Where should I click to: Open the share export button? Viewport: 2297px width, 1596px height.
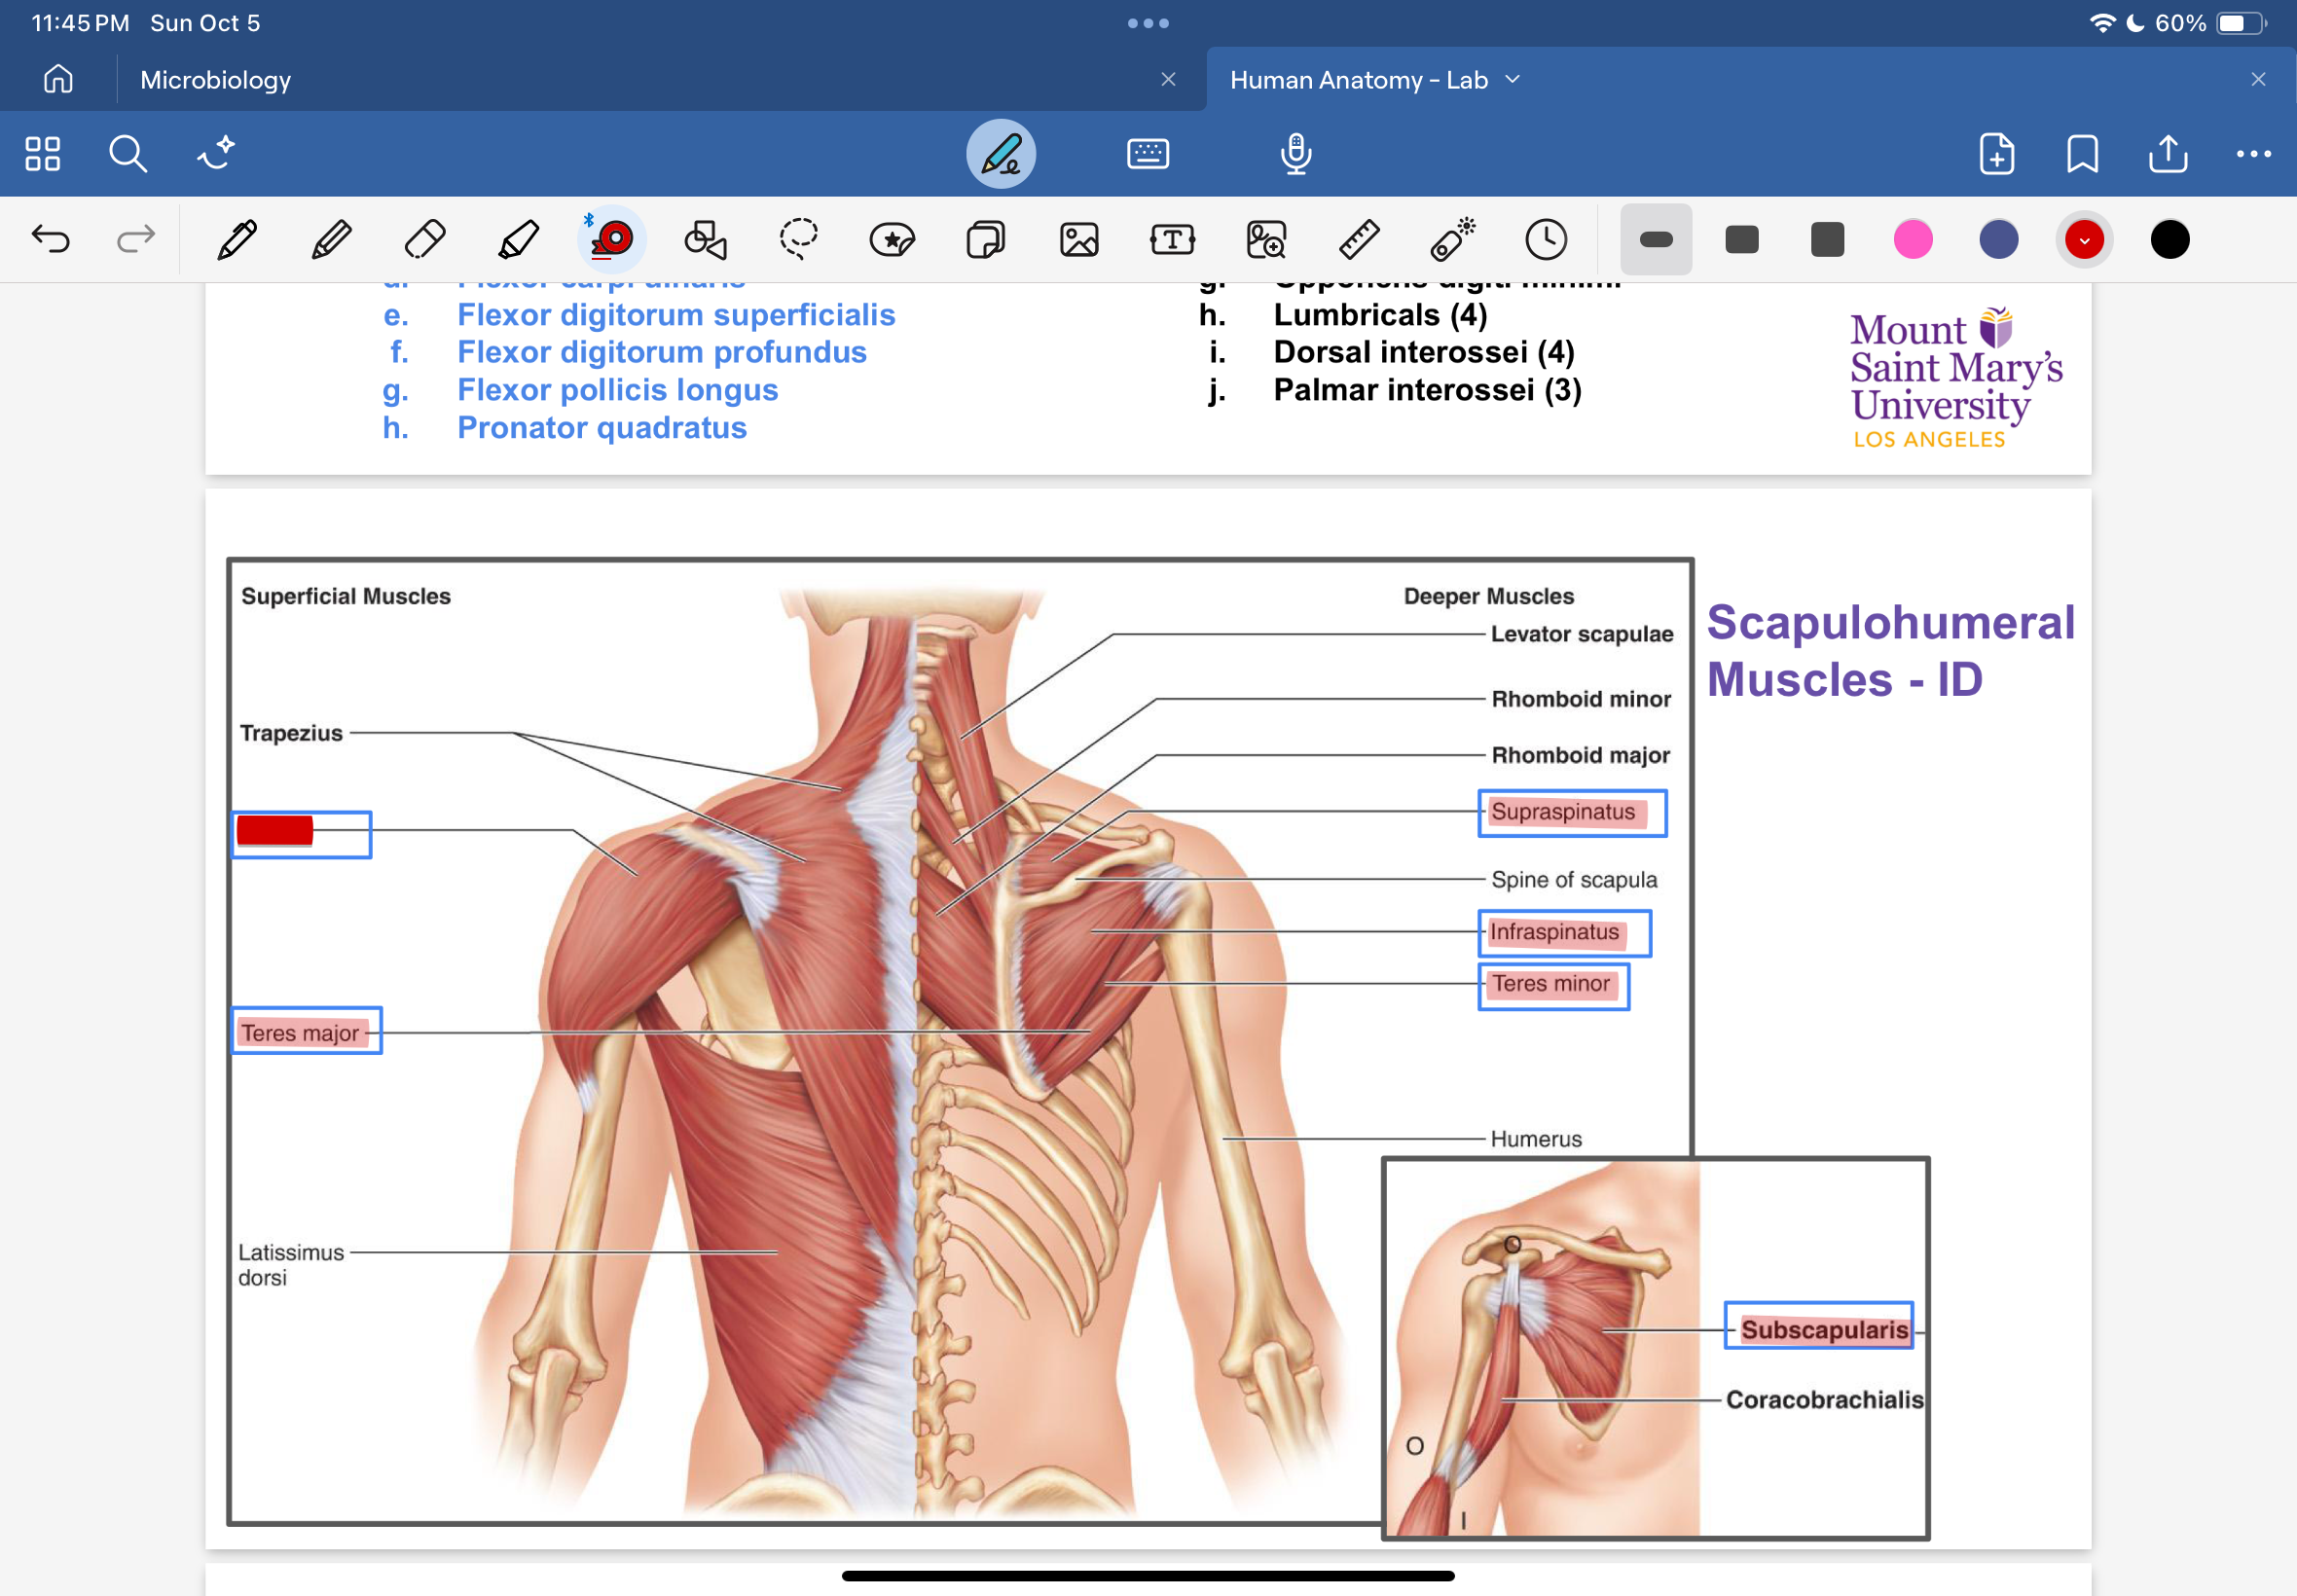(x=2168, y=154)
